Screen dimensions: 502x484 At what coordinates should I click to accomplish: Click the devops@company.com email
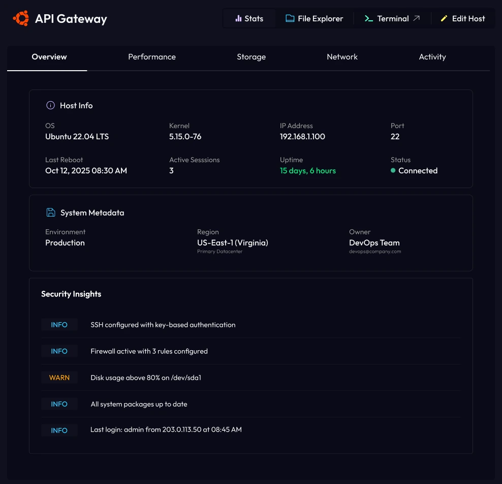[375, 252]
